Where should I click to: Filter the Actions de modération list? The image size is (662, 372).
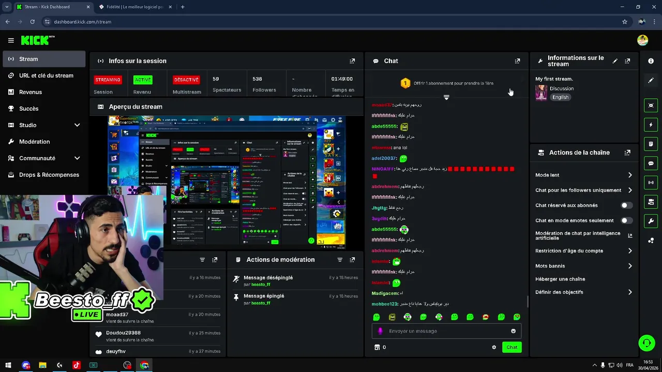point(340,260)
